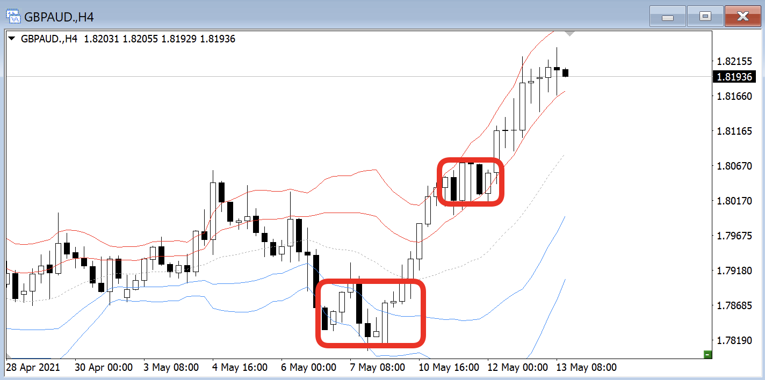
Task: Click the 1.78190 price scale label
Action: pos(733,341)
